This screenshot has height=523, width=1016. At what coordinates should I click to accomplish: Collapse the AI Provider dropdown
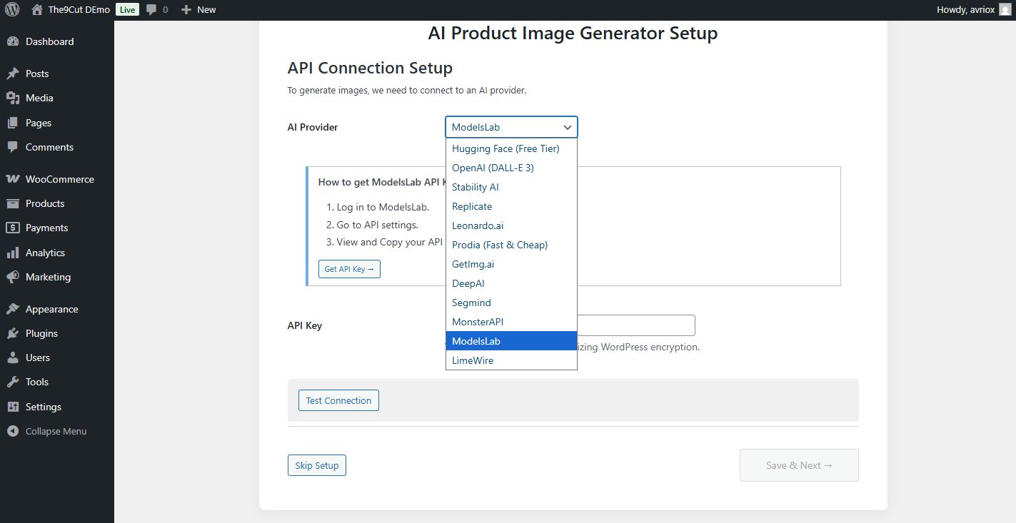click(x=510, y=127)
